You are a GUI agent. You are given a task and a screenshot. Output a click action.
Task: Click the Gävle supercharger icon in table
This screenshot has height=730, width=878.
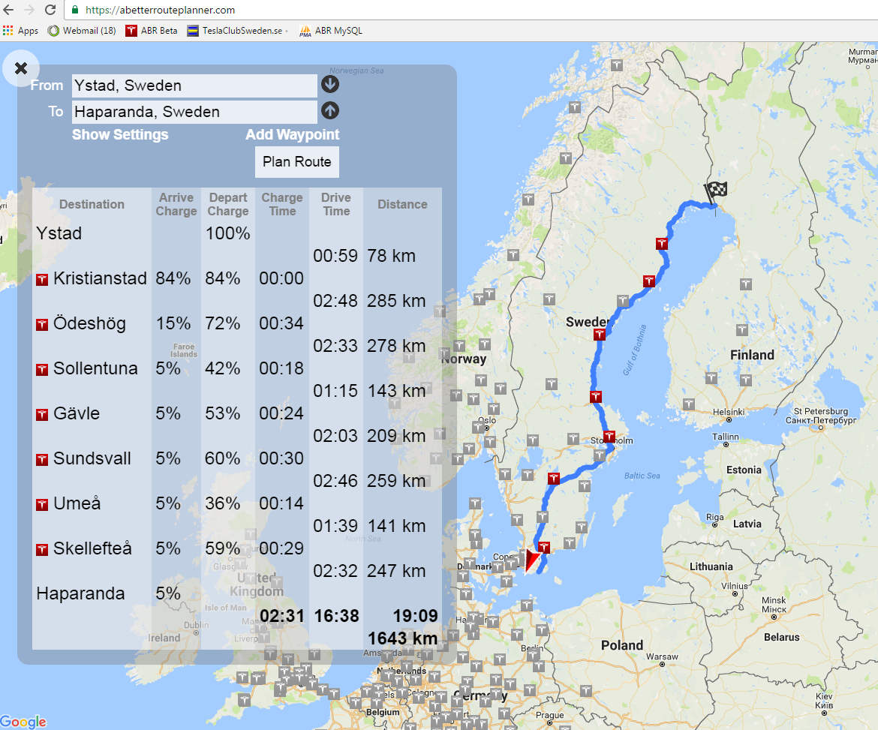42,415
